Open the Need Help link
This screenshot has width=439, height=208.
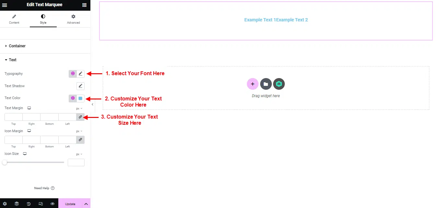pos(42,188)
